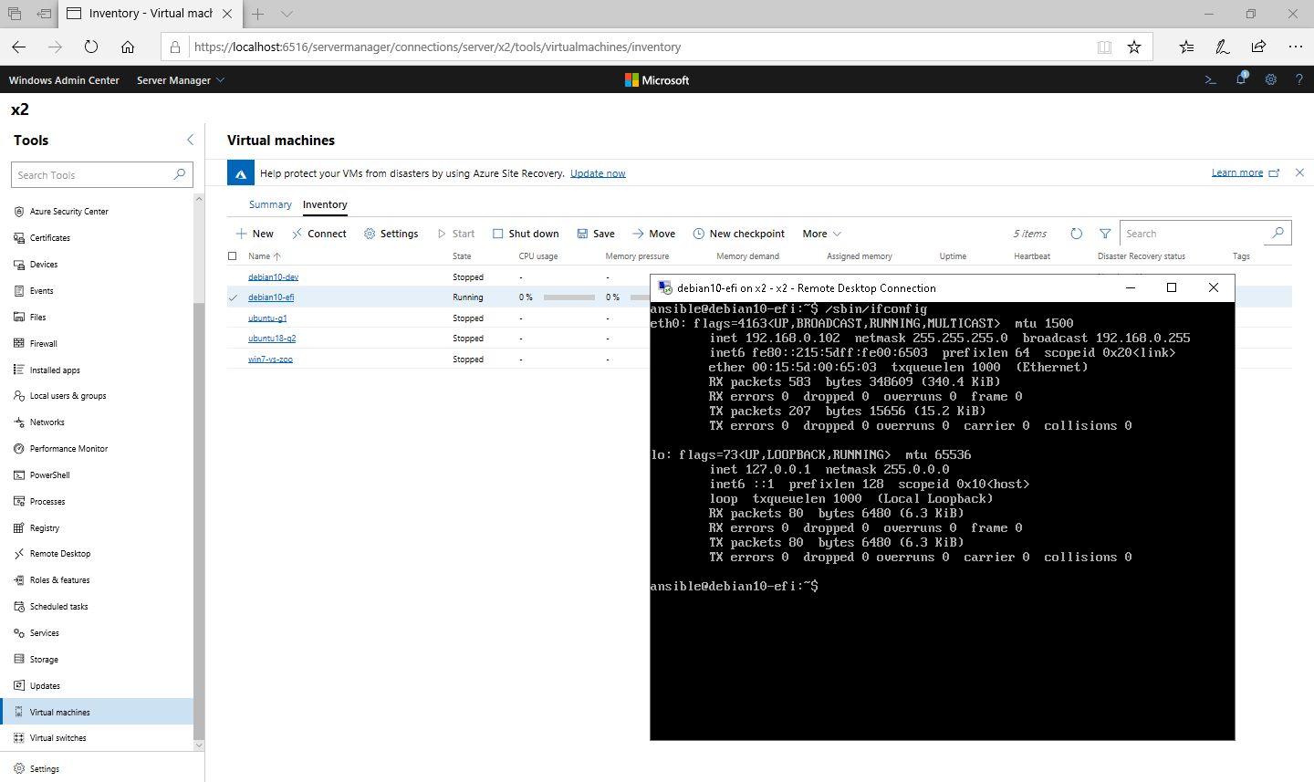Open the Services tool
The width and height of the screenshot is (1314, 782).
[x=44, y=633]
